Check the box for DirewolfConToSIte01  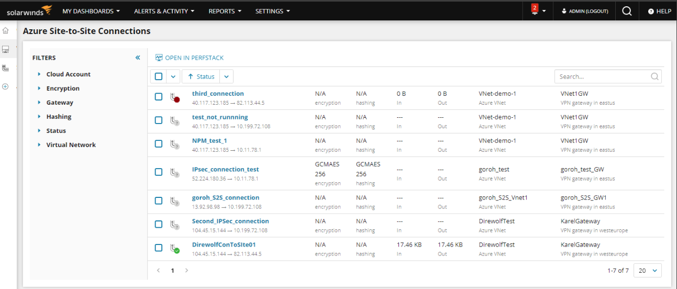[x=159, y=248]
